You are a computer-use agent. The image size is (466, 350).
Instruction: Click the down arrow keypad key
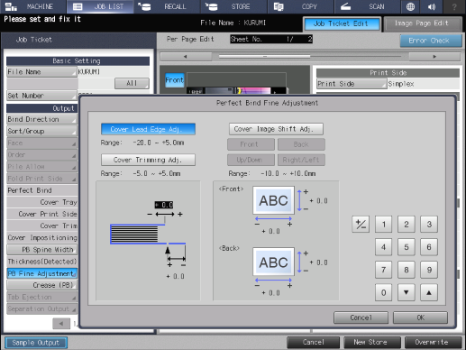[x=407, y=292]
